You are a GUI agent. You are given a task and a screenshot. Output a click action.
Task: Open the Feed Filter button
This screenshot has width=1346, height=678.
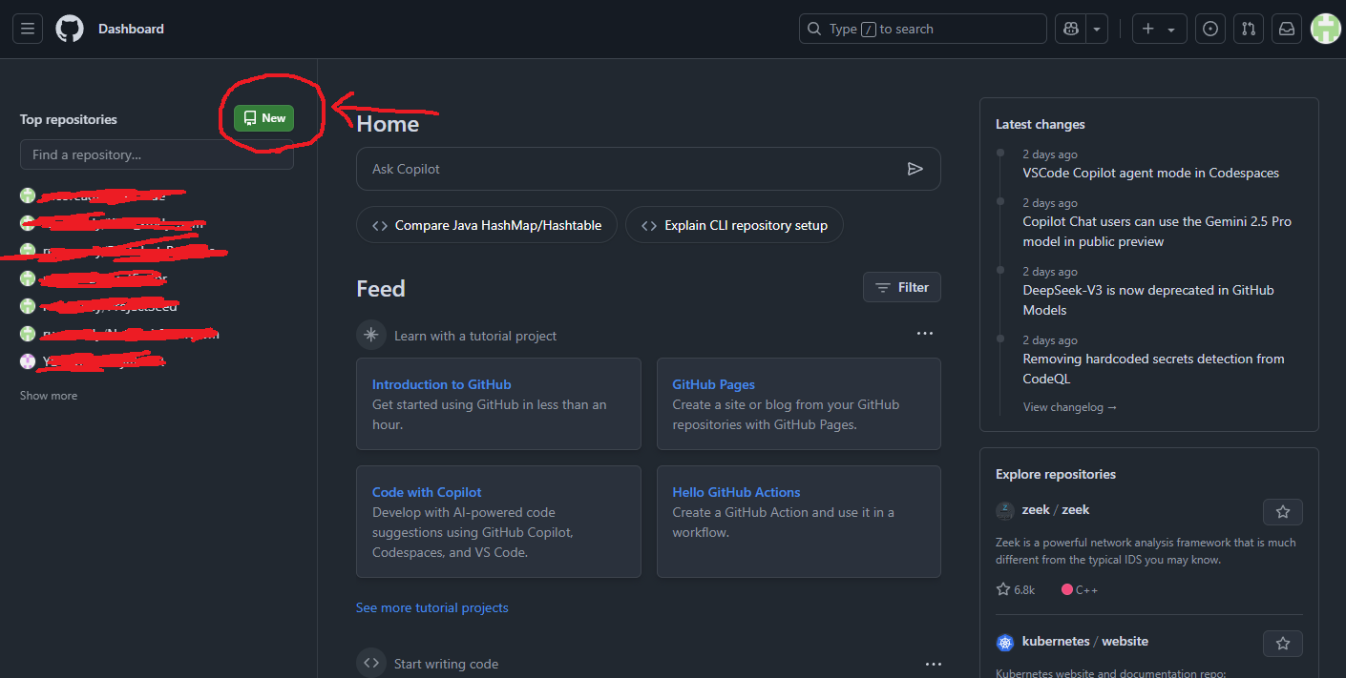pos(902,287)
